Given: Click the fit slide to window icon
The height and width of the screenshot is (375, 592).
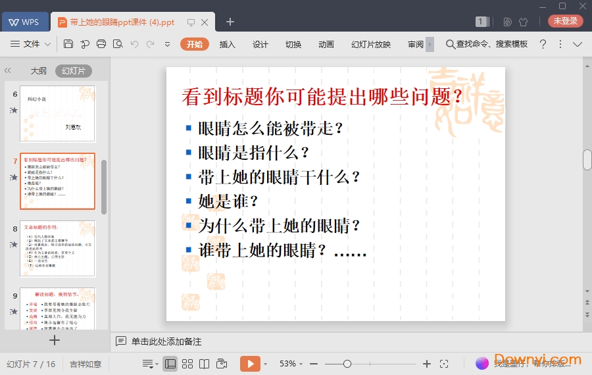Looking at the screenshot, I should point(444,364).
